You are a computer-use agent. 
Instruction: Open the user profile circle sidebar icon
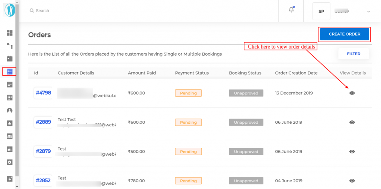[9, 110]
